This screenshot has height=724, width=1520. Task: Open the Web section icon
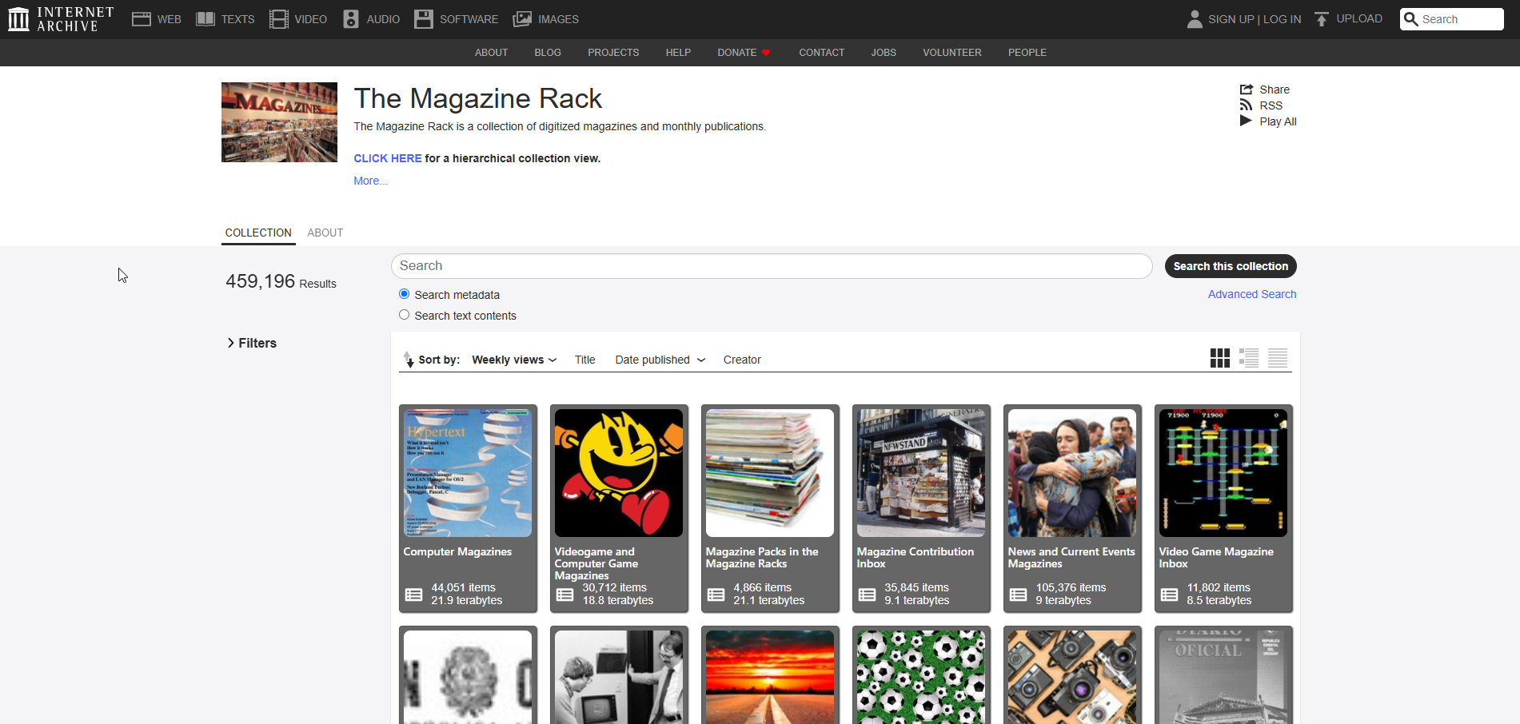click(x=142, y=19)
